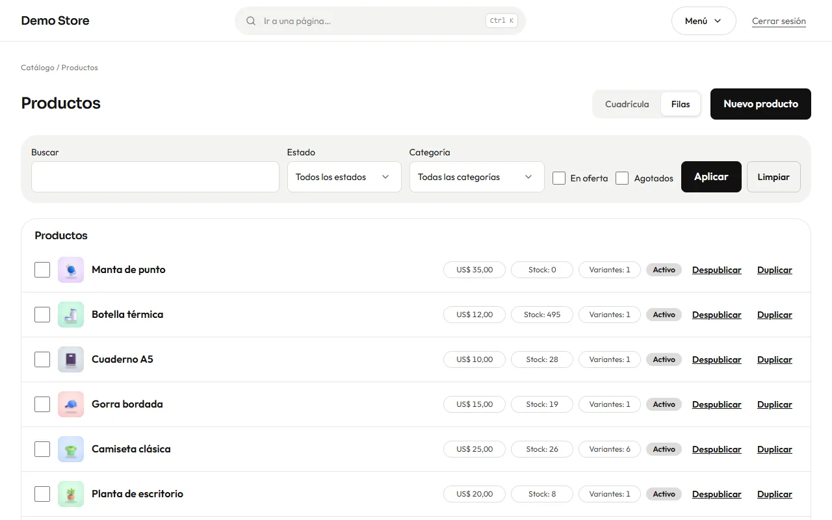The width and height of the screenshot is (832, 520).
Task: Click the 'US$ 35,00' price badge
Action: click(x=474, y=270)
